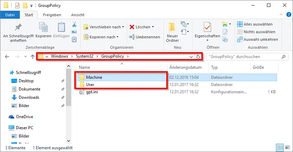Select Dokumente in navigation pane
The image size is (293, 152).
pyautogui.click(x=30, y=89)
